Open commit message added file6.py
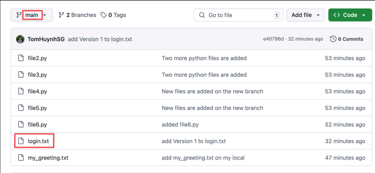The image size is (375, 173). click(180, 124)
